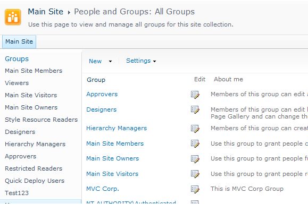Open Test123 group in sidebar
Image resolution: width=308 pixels, height=211 pixels.
point(16,193)
